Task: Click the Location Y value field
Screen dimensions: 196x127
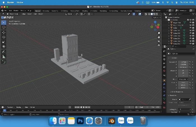Action: pyautogui.click(x=183, y=64)
